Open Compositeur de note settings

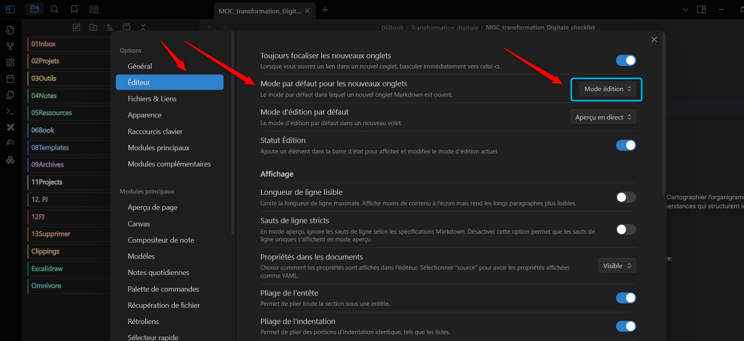[x=170, y=240]
